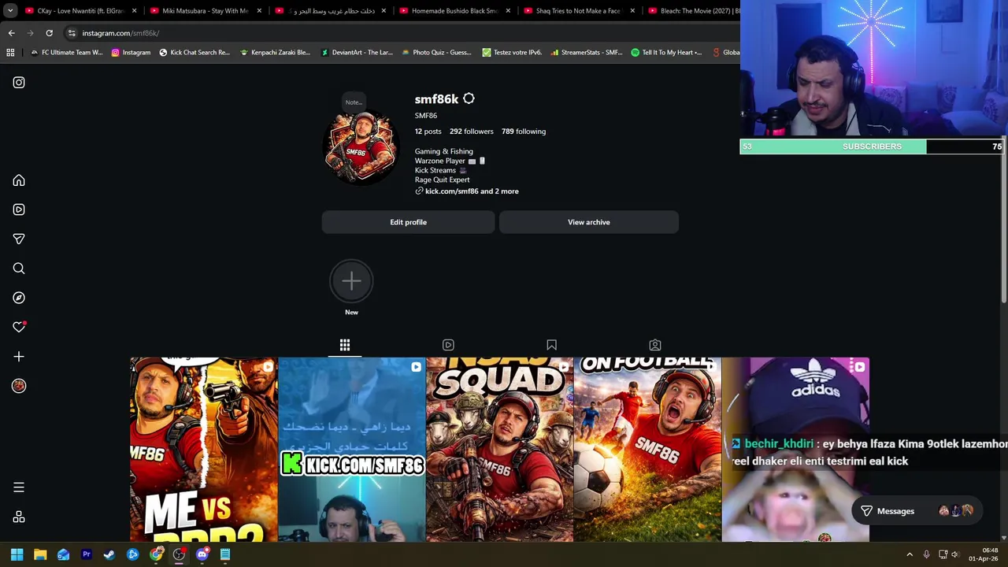
Task: Create new post with sidebar plus icon
Action: point(19,357)
